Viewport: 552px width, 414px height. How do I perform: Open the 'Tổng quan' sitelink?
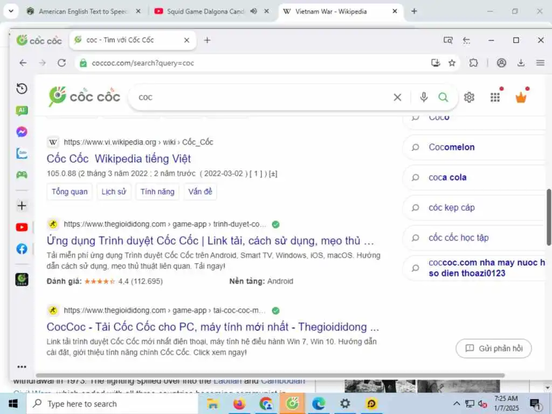70,191
